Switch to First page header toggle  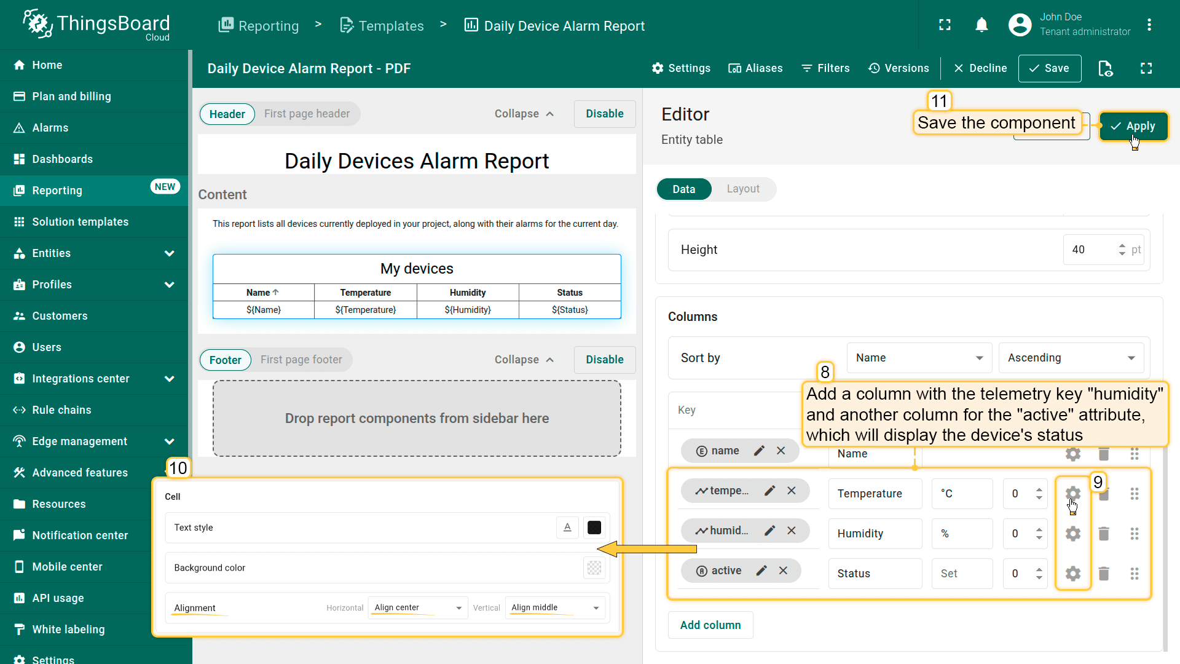click(307, 114)
